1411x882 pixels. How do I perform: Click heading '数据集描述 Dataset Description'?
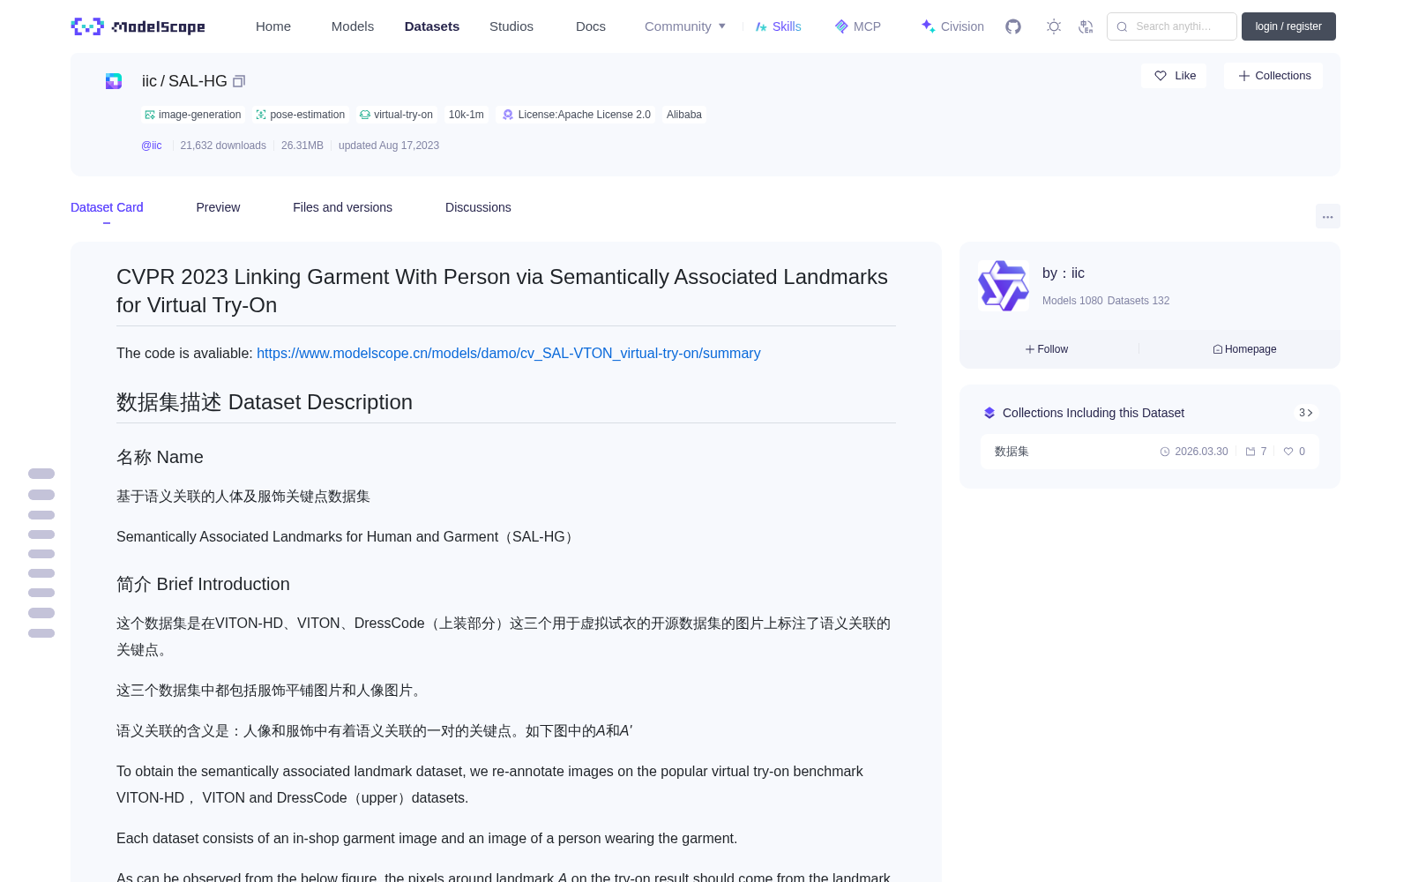click(x=265, y=402)
